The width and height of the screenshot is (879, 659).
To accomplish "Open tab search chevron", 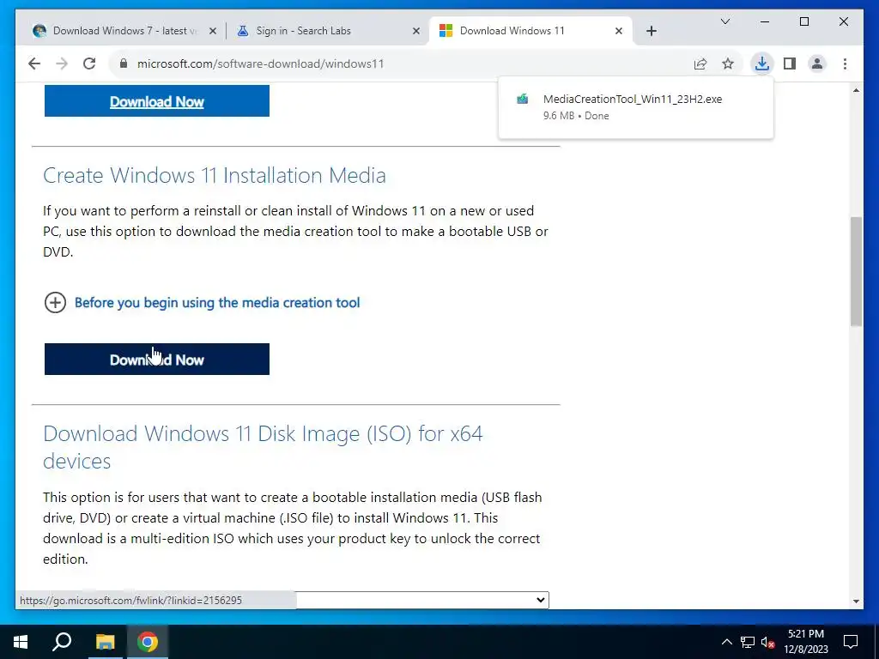I will click(x=724, y=21).
